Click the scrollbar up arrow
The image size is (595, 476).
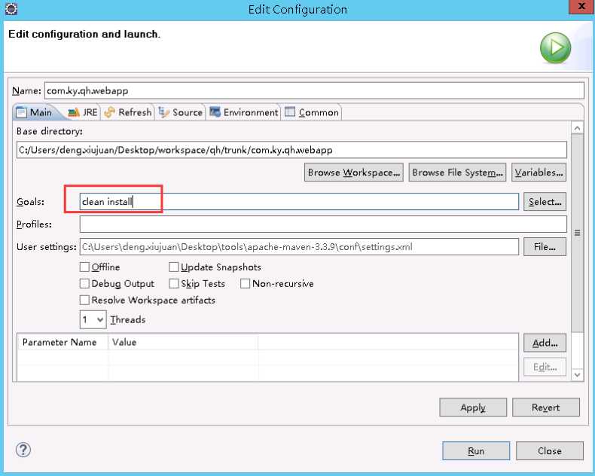click(x=577, y=128)
